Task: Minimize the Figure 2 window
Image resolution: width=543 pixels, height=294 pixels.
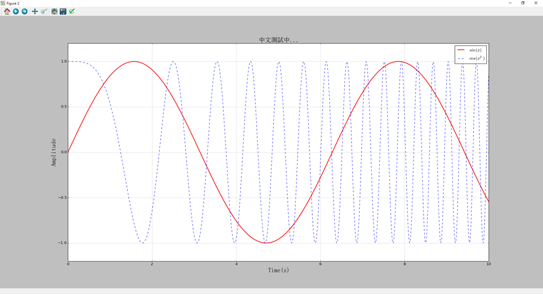Action: [510, 3]
